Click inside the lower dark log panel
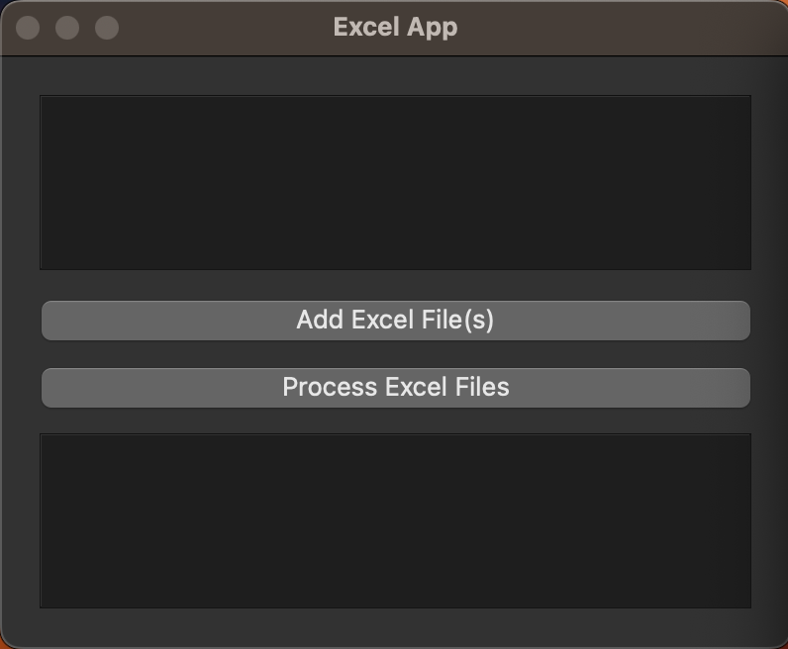The height and width of the screenshot is (649, 788). pos(396,521)
